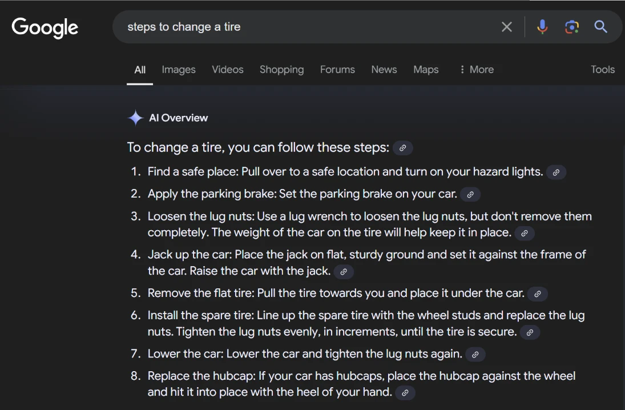This screenshot has width=625, height=410.
Task: Open the citation chip after the safe place step
Action: point(555,172)
